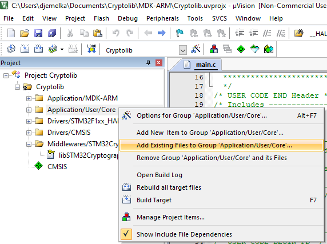Click the Translate file icon in build toolbar
This screenshot has width=327, height=244.
11,49
